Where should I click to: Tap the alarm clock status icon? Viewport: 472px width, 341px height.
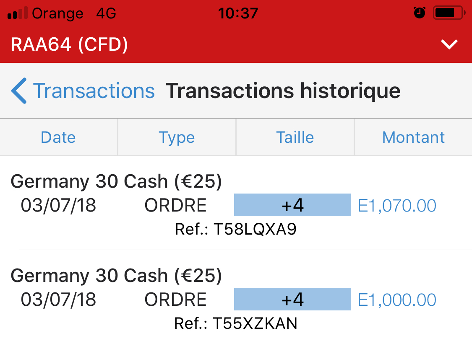tap(419, 13)
